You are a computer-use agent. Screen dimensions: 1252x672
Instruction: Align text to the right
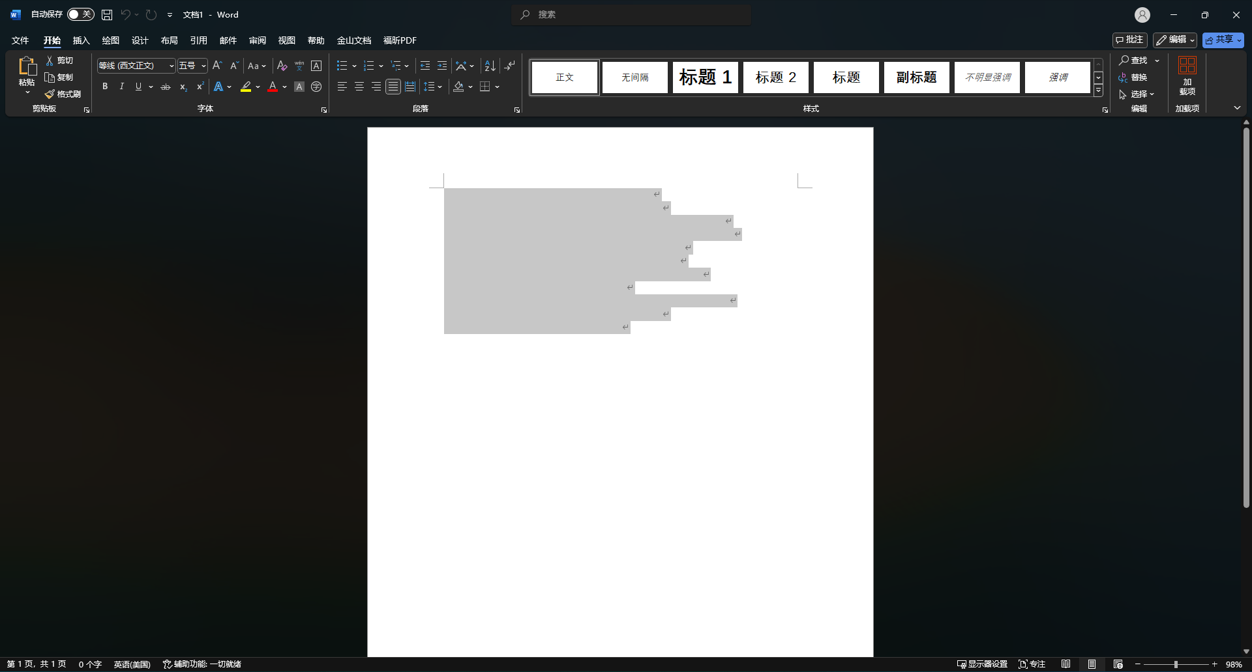376,87
